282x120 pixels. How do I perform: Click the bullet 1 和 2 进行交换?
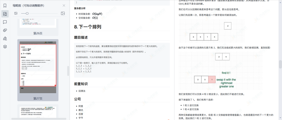191,105
